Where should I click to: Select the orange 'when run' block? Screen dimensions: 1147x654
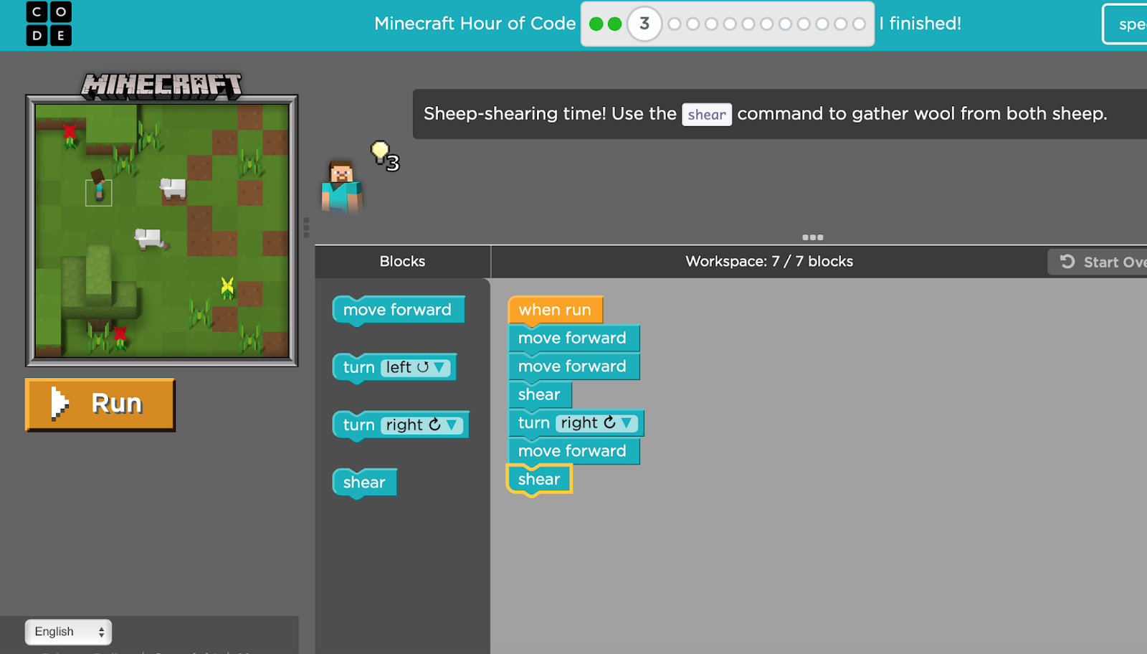(555, 310)
